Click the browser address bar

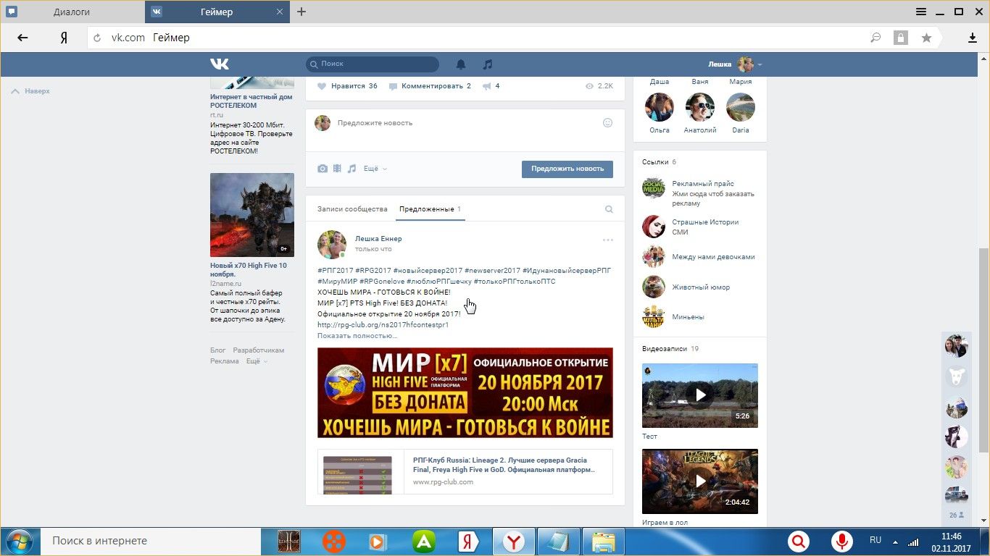478,38
